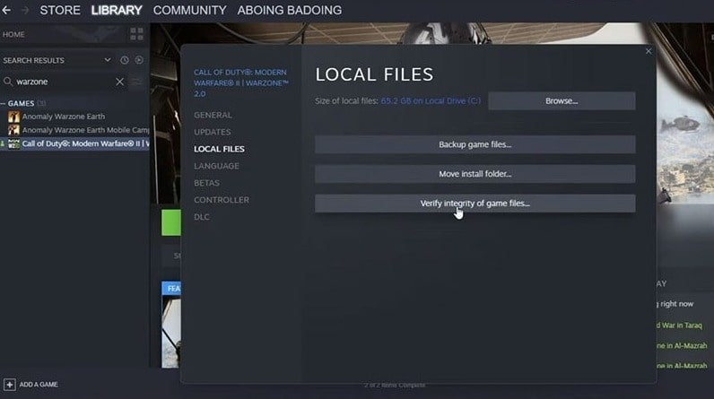The height and width of the screenshot is (399, 714).
Task: Open the Library menu
Action: pos(117,10)
